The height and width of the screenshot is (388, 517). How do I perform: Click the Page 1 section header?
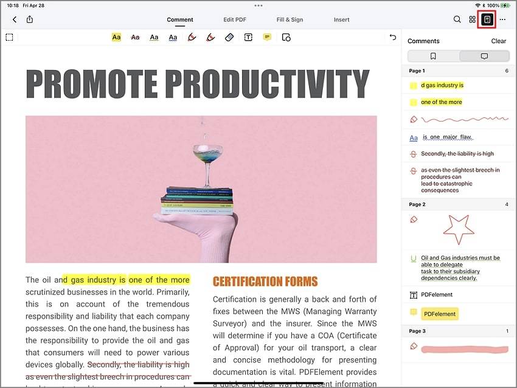(458, 71)
